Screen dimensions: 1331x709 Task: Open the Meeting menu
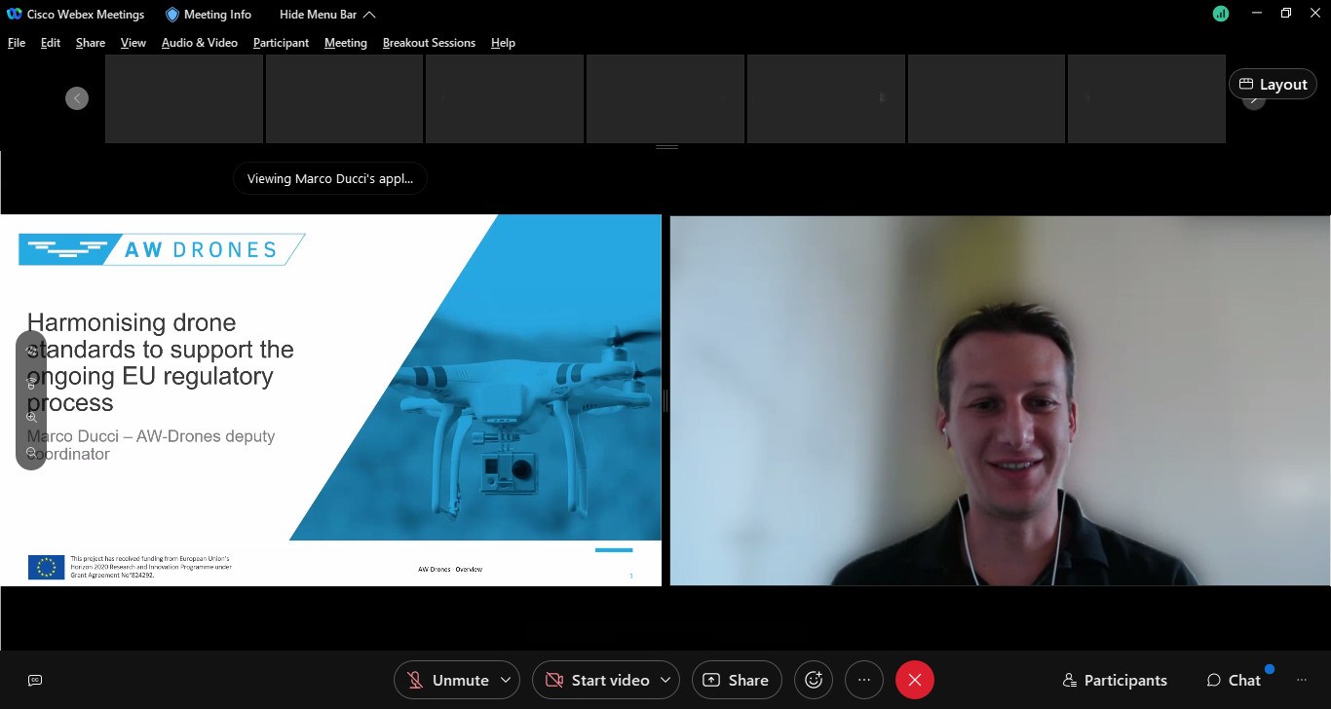(346, 43)
